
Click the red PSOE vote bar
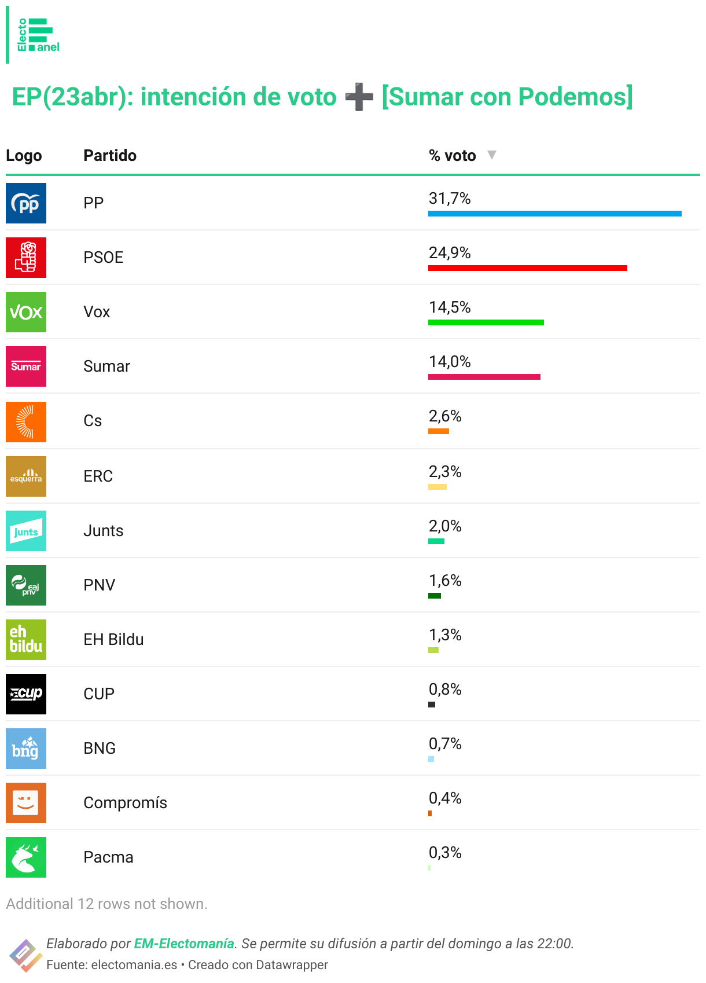point(527,268)
